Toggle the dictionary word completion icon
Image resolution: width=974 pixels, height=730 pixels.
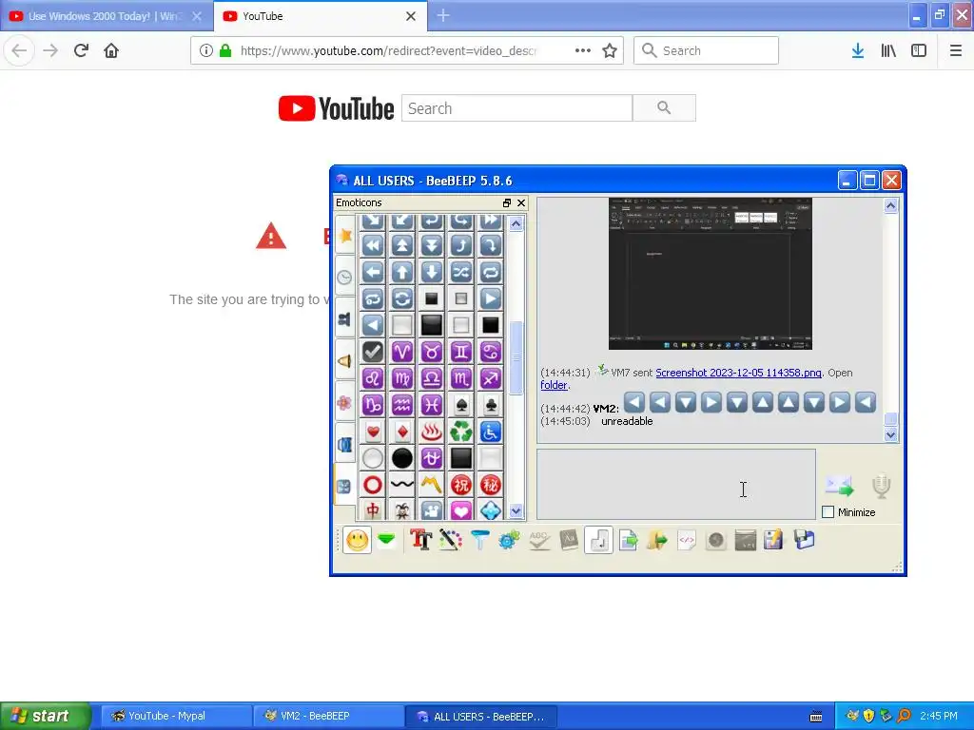click(569, 540)
